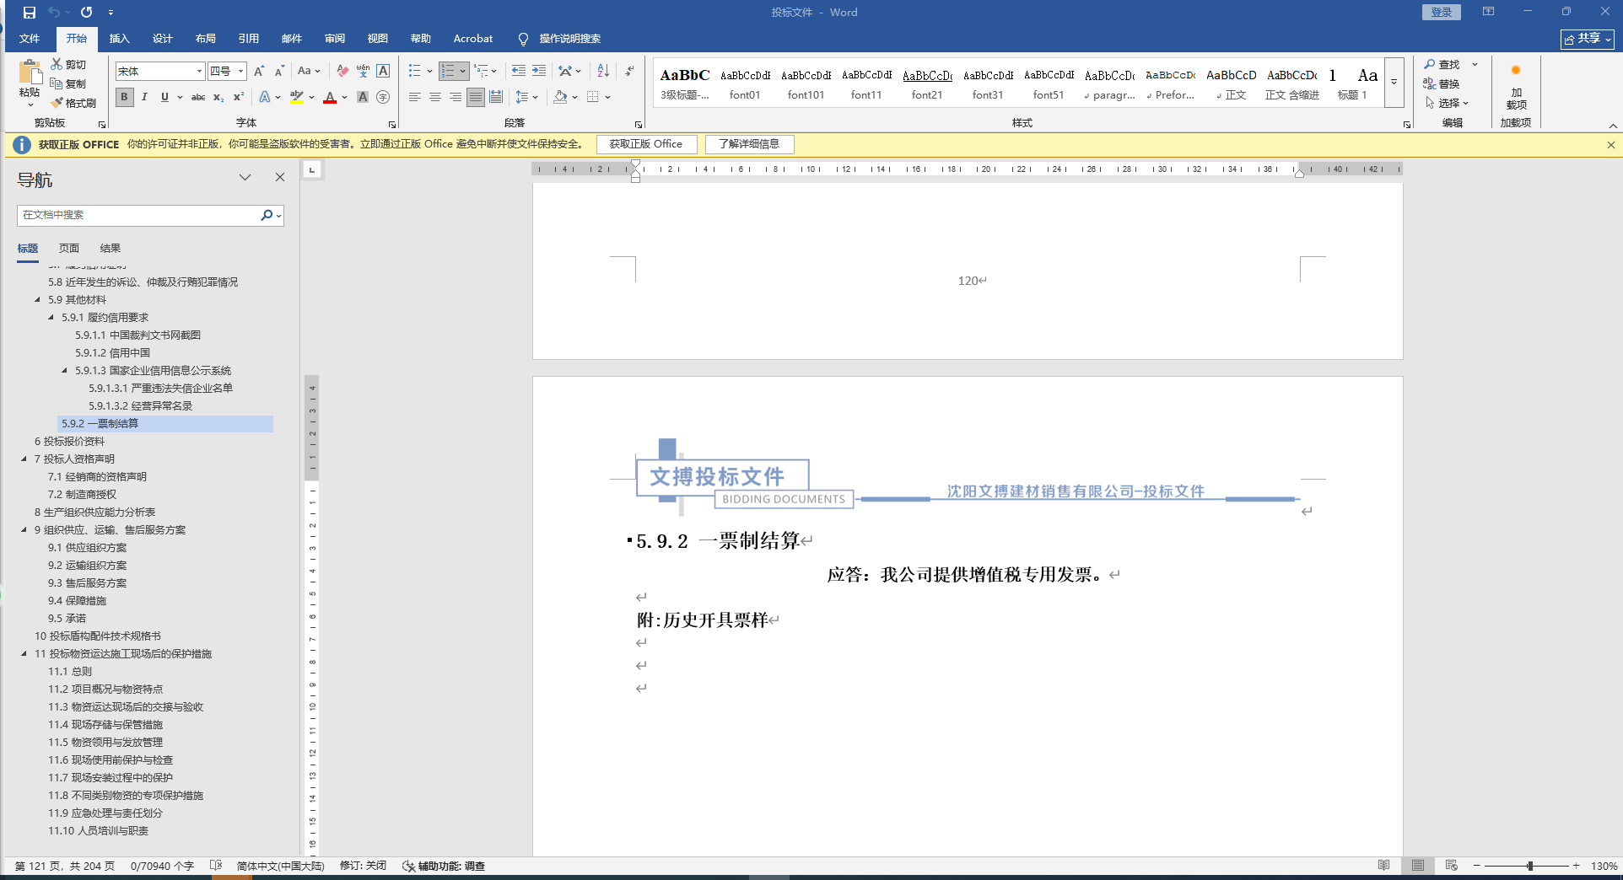1623x880 pixels.
Task: Click the Increase Indent icon
Action: tap(539, 71)
